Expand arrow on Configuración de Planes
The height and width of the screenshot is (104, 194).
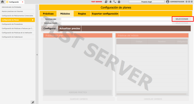(x=33, y=20)
